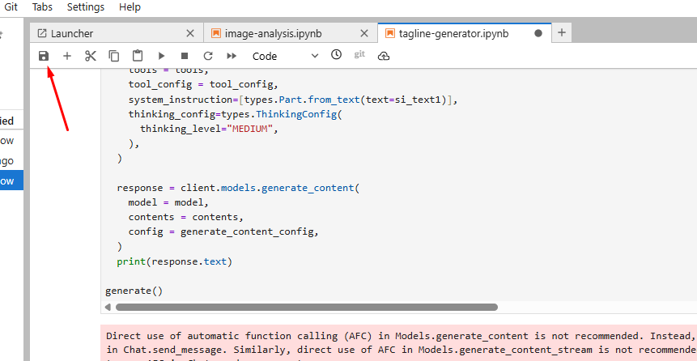Paste cell using clipboard icon
Image resolution: width=697 pixels, height=361 pixels.
[x=138, y=56]
